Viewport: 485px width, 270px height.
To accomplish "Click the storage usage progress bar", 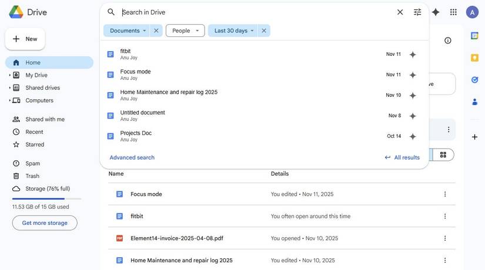I will pyautogui.click(x=46, y=198).
